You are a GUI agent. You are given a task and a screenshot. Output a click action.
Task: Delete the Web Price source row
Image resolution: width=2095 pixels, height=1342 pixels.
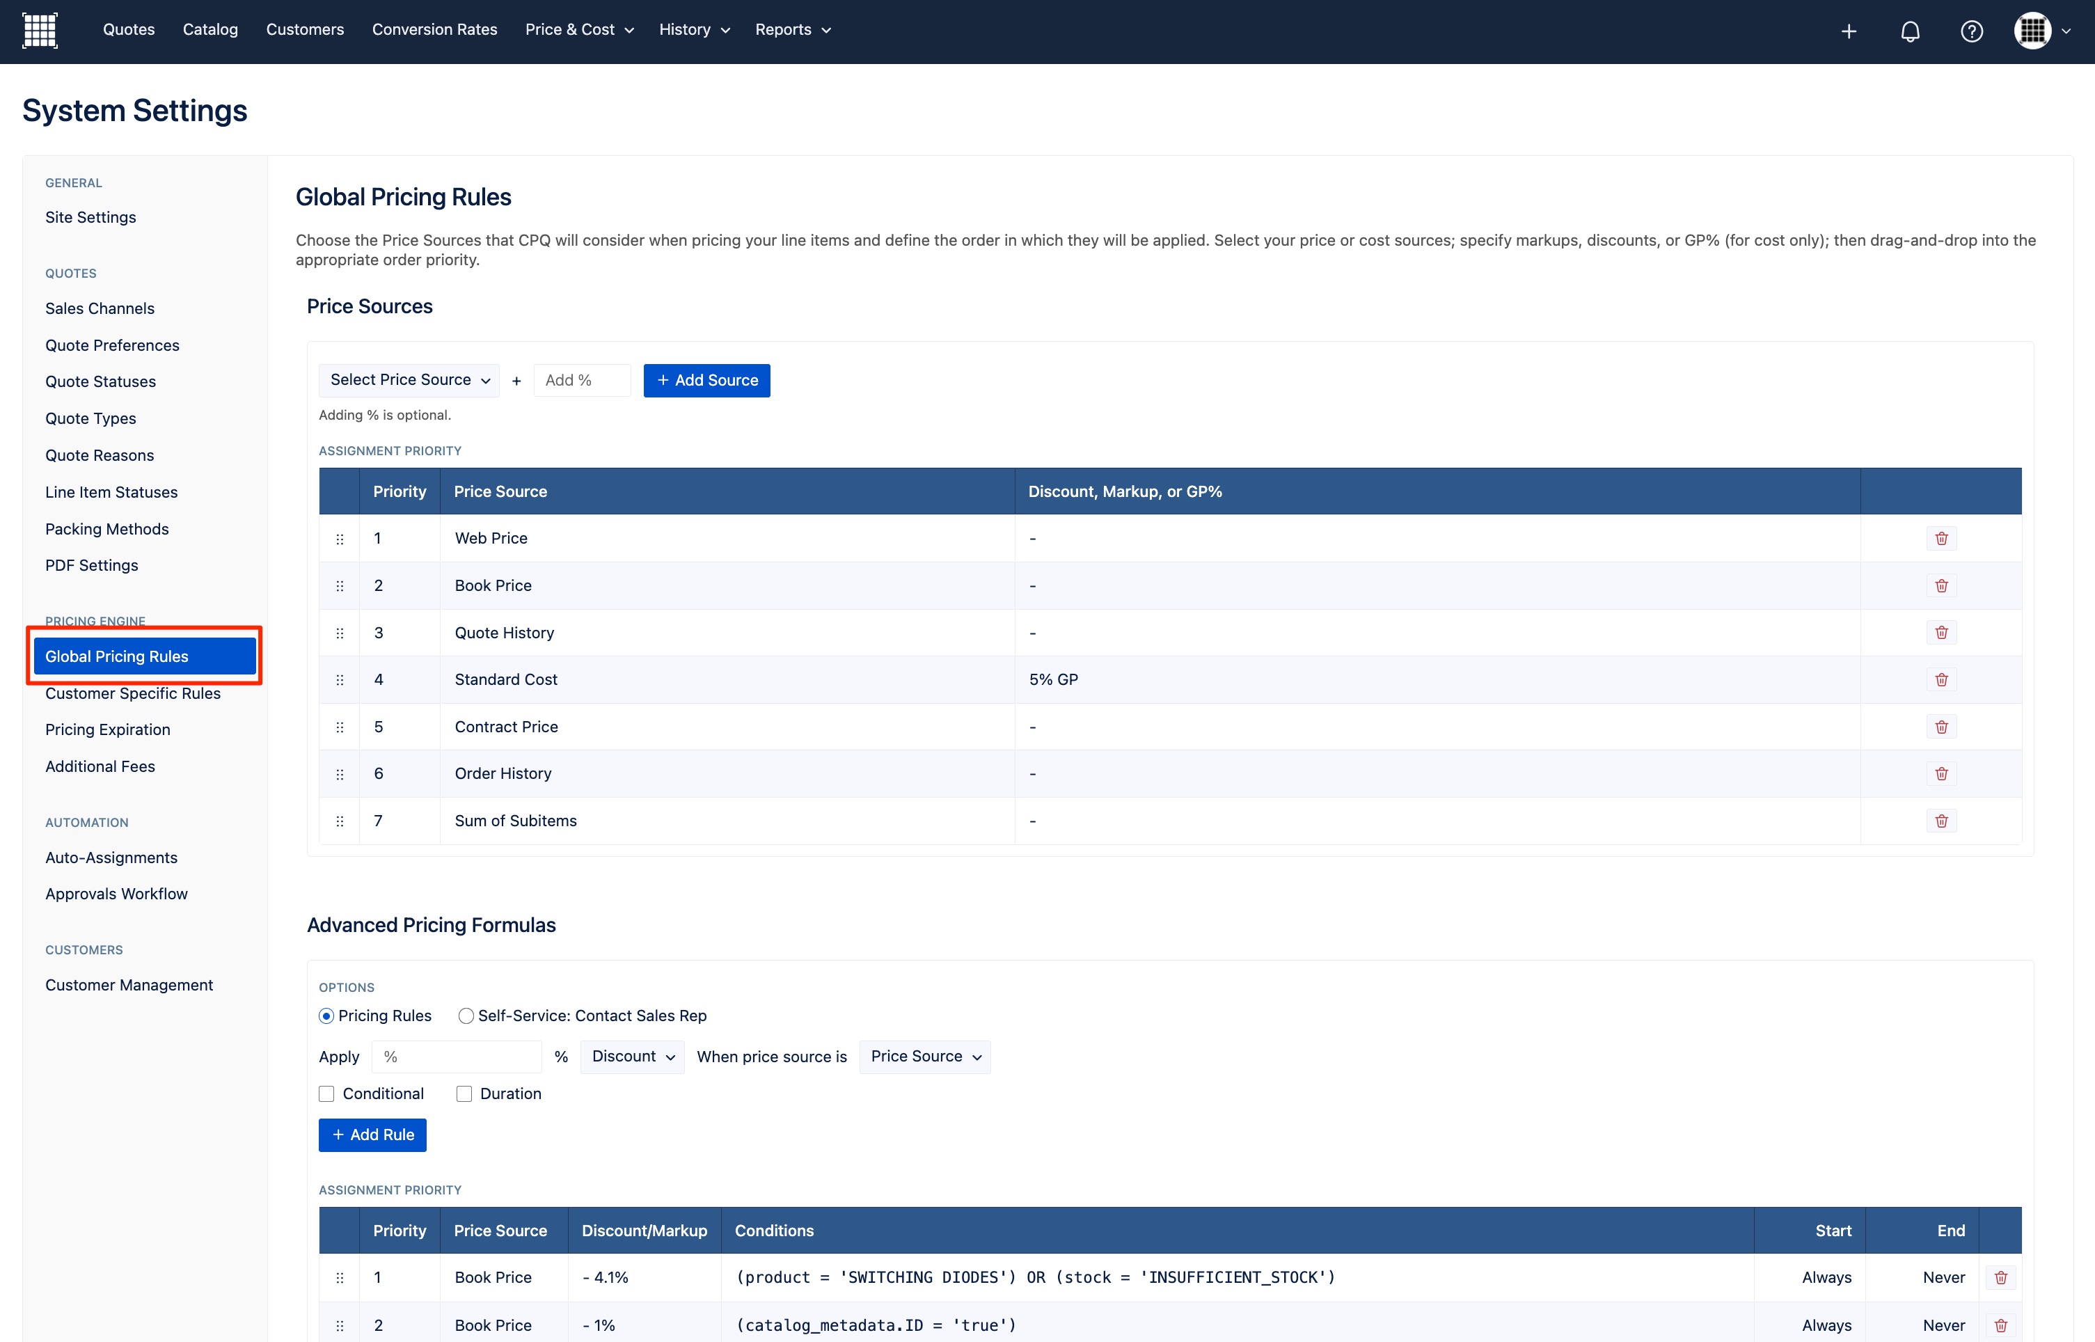pyautogui.click(x=1942, y=539)
